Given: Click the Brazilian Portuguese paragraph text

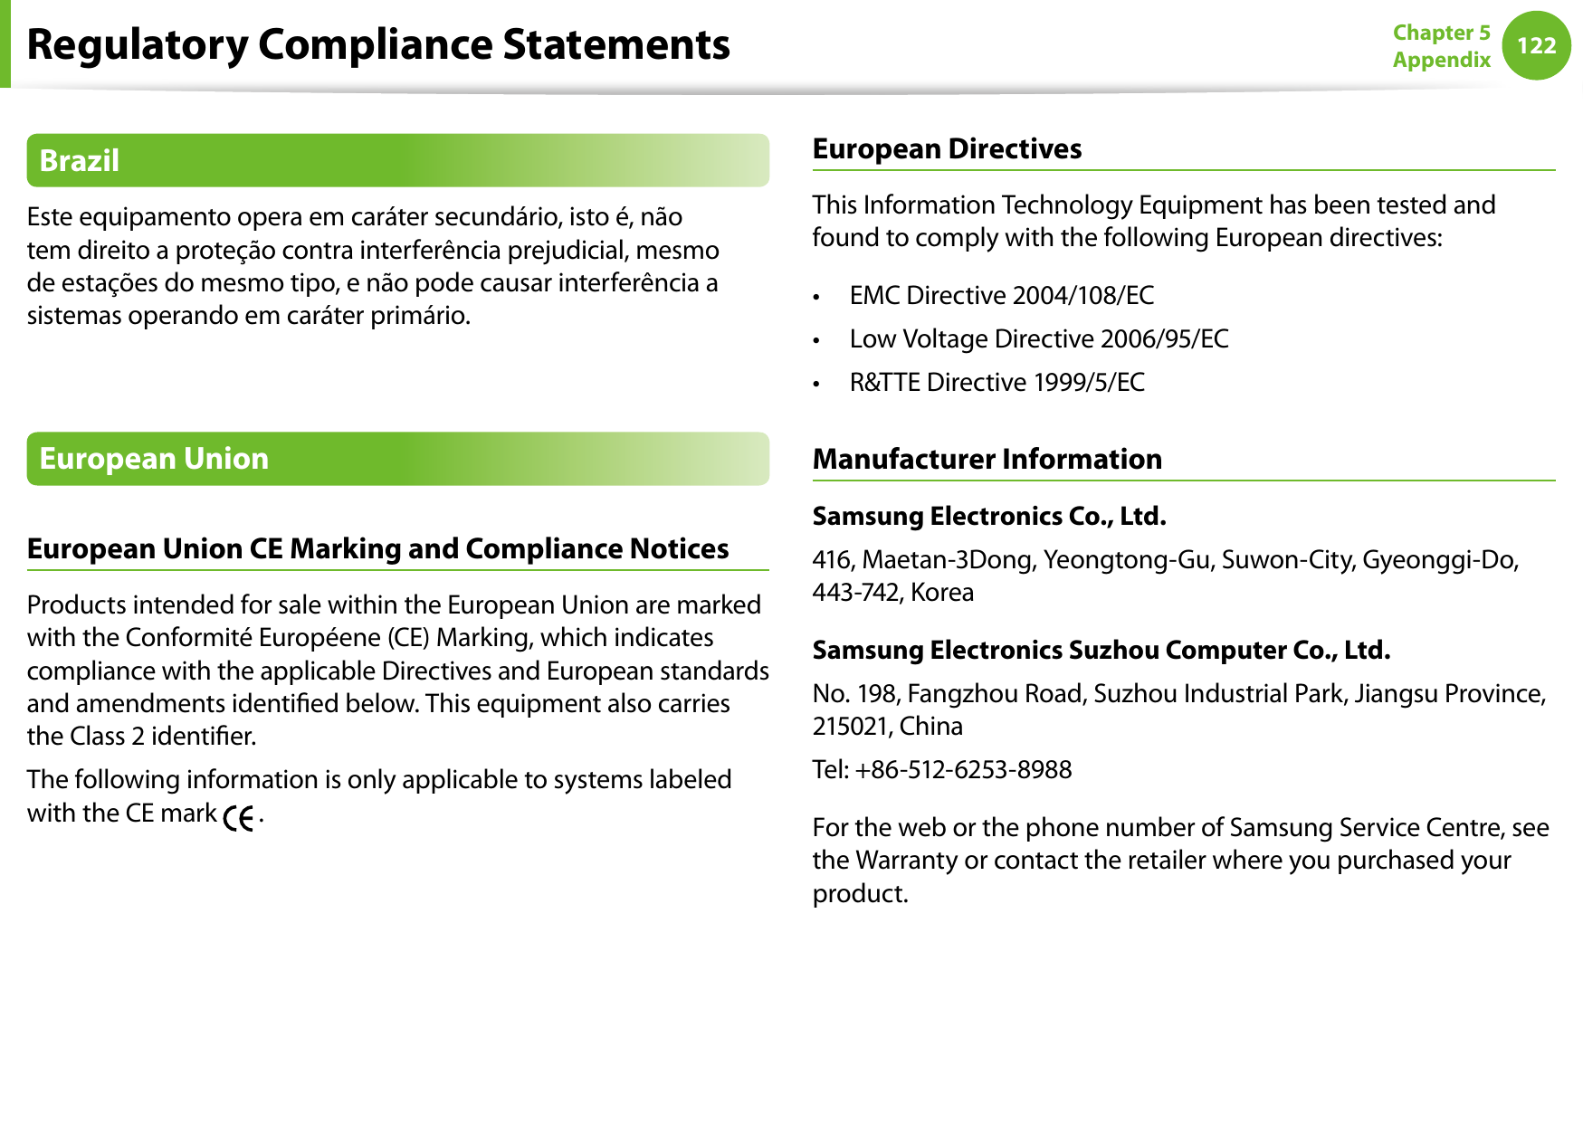Looking at the screenshot, I should tap(373, 266).
